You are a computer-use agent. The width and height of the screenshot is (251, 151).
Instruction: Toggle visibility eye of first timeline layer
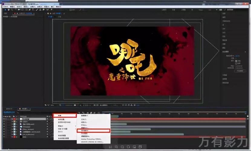click(4, 119)
